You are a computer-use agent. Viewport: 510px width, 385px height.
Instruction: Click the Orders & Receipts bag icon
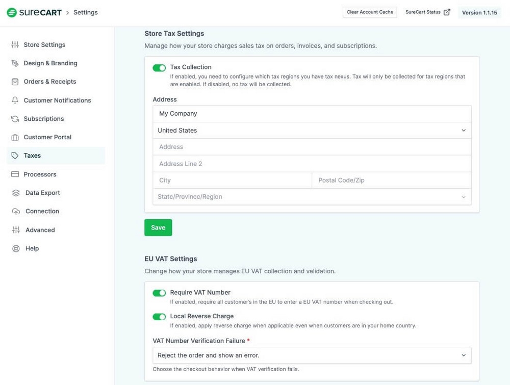tap(15, 82)
